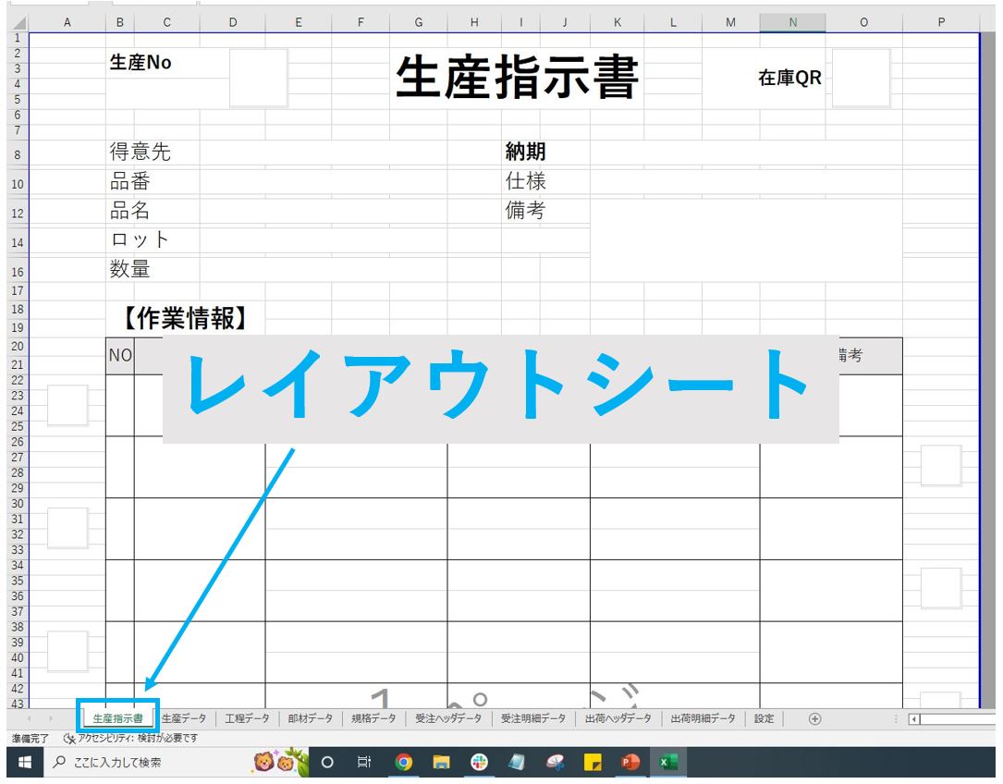Click the Windows search input field

(x=139, y=763)
